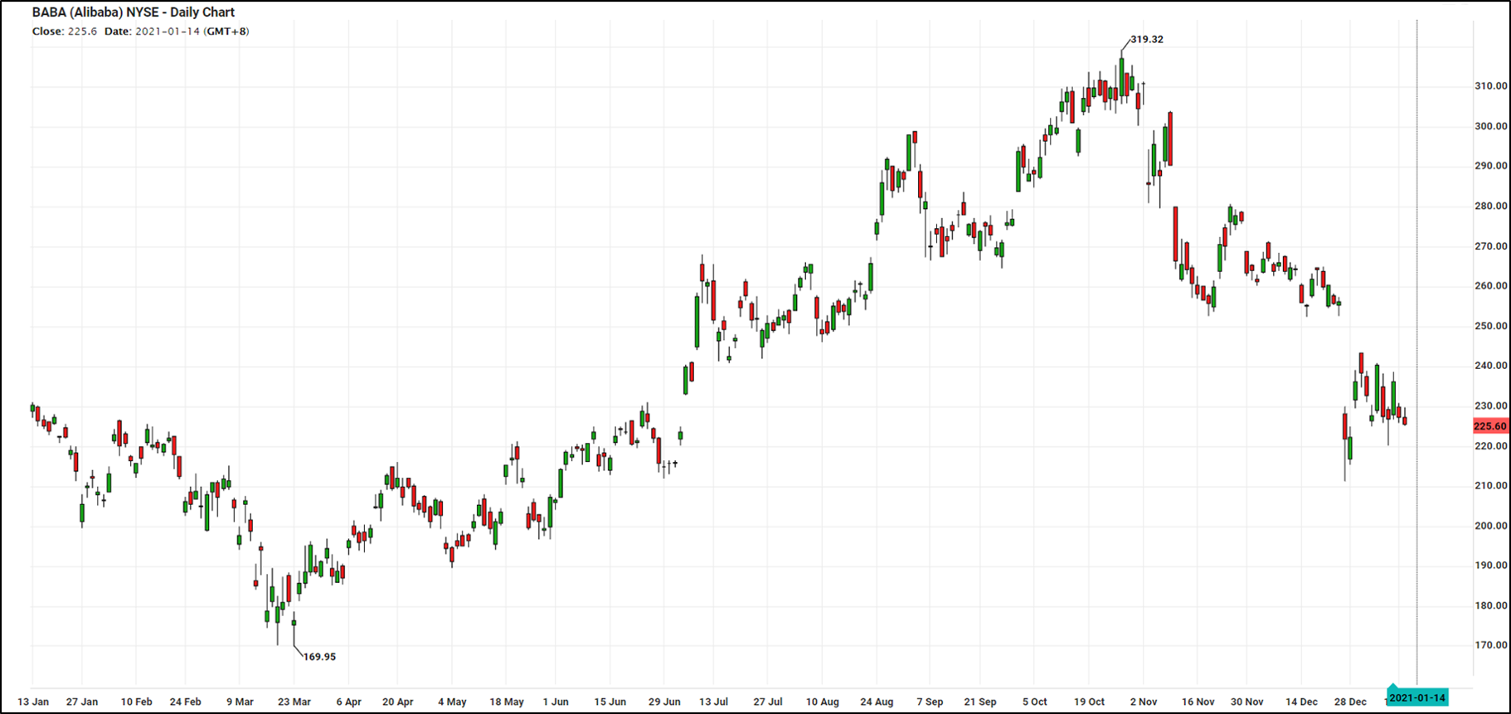The height and width of the screenshot is (714, 1511).
Task: Click the 2 Nov date axis label
Action: click(x=1143, y=702)
